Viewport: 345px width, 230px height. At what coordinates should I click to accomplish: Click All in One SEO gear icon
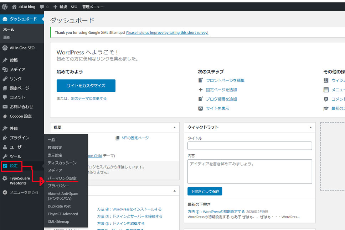click(x=5, y=48)
